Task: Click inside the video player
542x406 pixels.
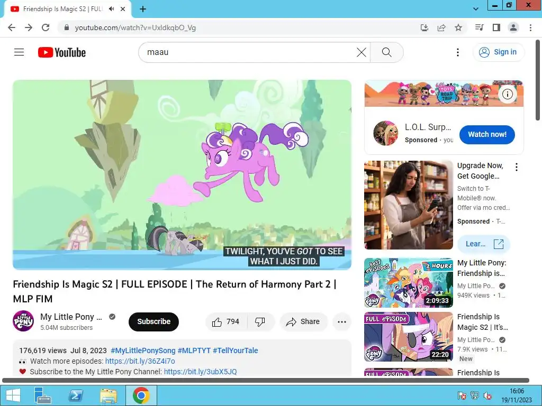Action: 182,174
